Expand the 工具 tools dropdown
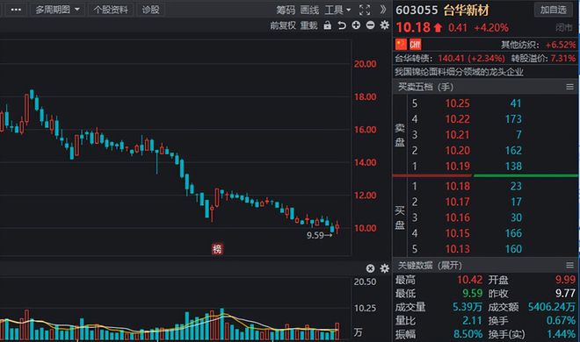 coord(337,10)
